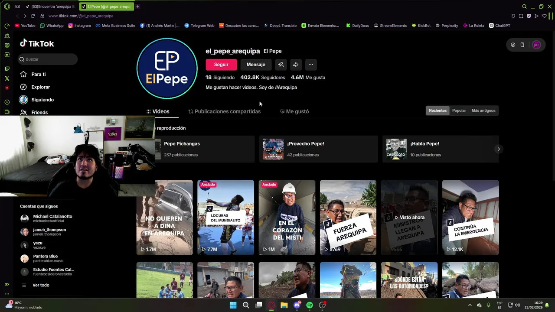Viewport: 555px width, 312px height.
Task: Open the YouTube bookmark
Action: (x=25, y=26)
